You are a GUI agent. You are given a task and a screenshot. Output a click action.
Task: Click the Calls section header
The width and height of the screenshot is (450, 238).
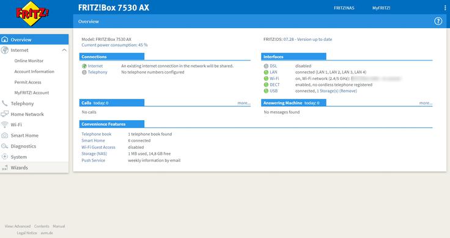112,103
